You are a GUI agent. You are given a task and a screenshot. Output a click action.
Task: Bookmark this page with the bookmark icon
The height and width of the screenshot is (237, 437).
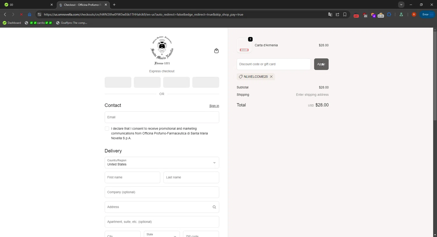345,14
